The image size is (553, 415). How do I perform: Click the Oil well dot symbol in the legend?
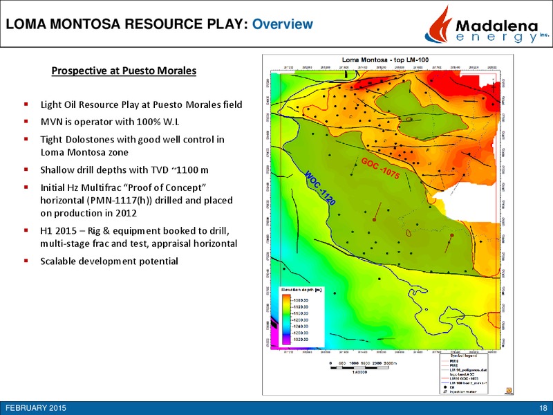coord(445,387)
